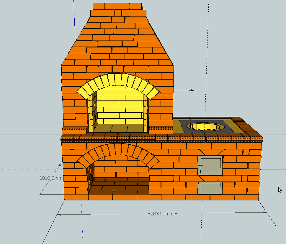This screenshot has width=286, height=244.
Task: Click the brown hearth floor of the upper oven
Action: coord(121,128)
